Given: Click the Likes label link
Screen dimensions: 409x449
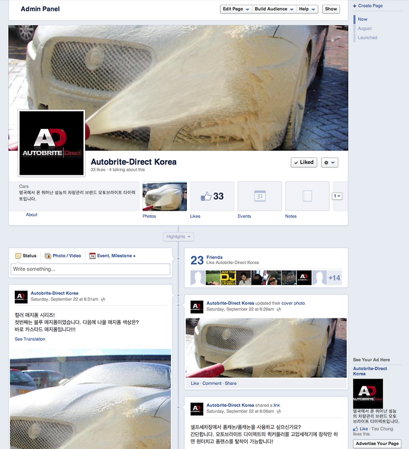Looking at the screenshot, I should click(x=195, y=216).
